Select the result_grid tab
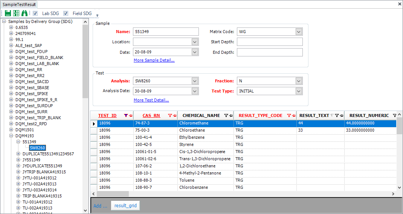Image resolution: width=403 pixels, height=214 pixels. 125,206
